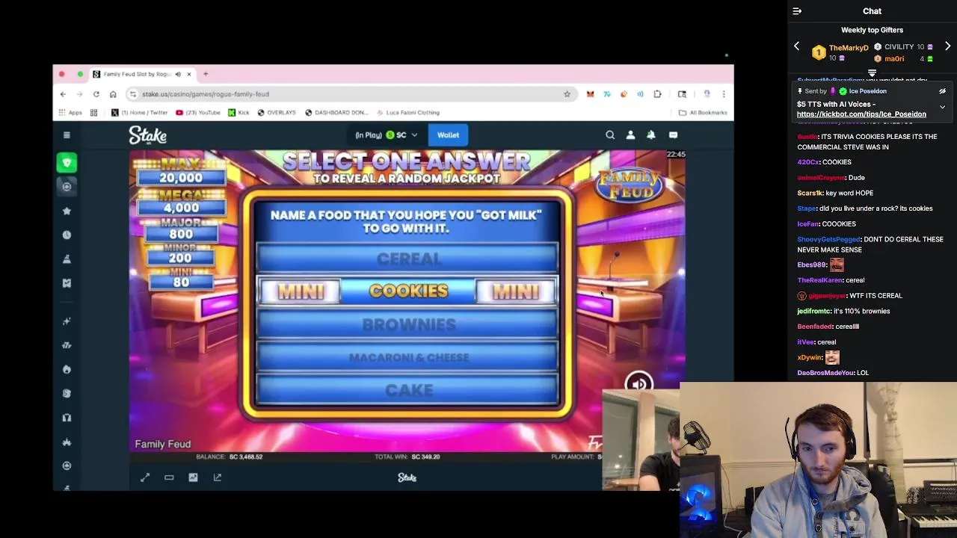
Task: Click the pop-out game icon below game
Action: pyautogui.click(x=218, y=477)
